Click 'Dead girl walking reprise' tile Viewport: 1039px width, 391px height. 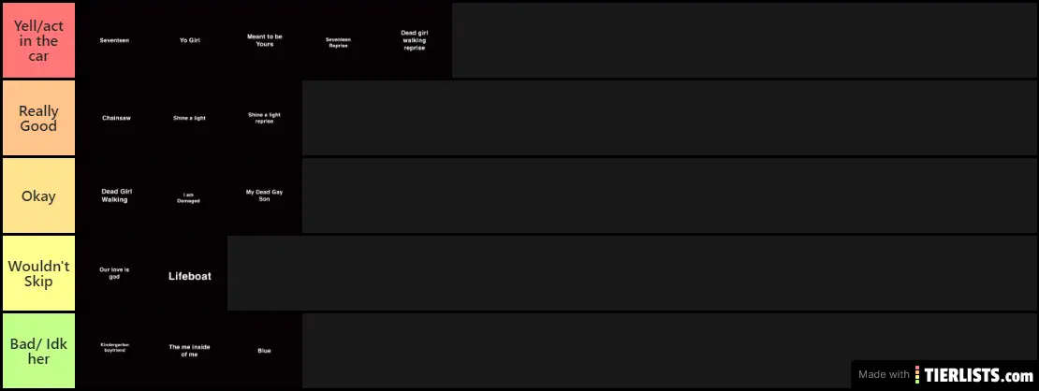click(x=414, y=40)
